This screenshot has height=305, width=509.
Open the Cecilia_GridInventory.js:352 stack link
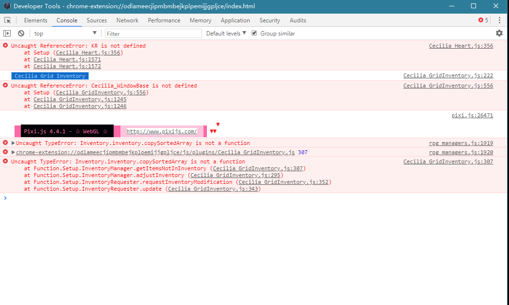coord(283,182)
